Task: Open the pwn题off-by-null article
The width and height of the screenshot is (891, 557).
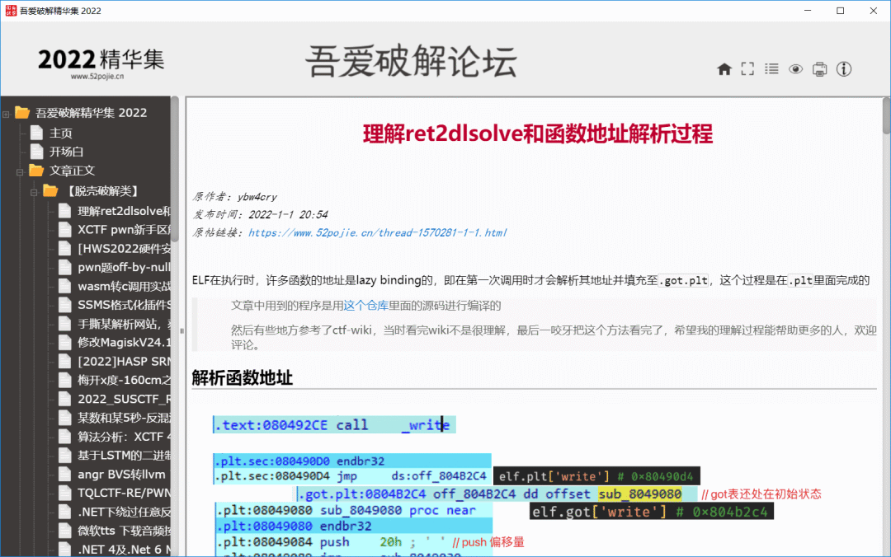Action: (124, 267)
